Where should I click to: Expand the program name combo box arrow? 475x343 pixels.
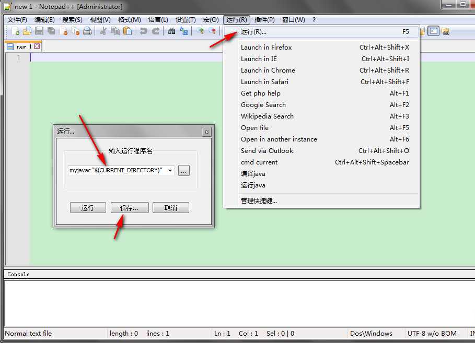(170, 171)
